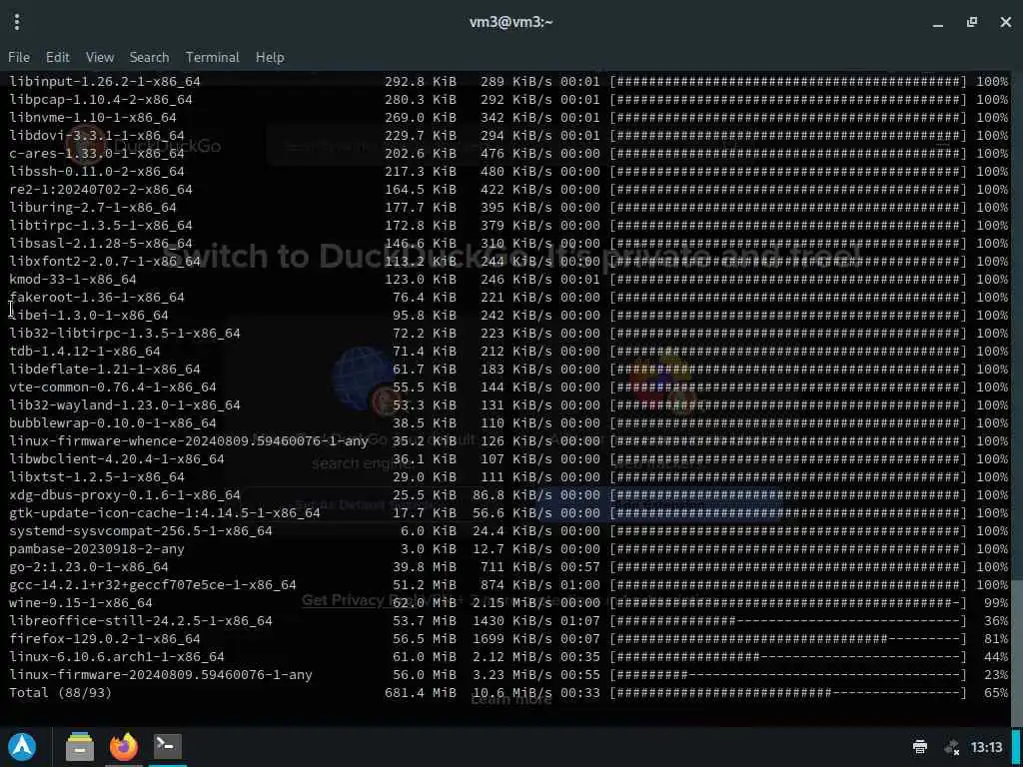
Task: Click the linux-6.10.6.arch1-1-x86_64 line
Action: tap(509, 657)
